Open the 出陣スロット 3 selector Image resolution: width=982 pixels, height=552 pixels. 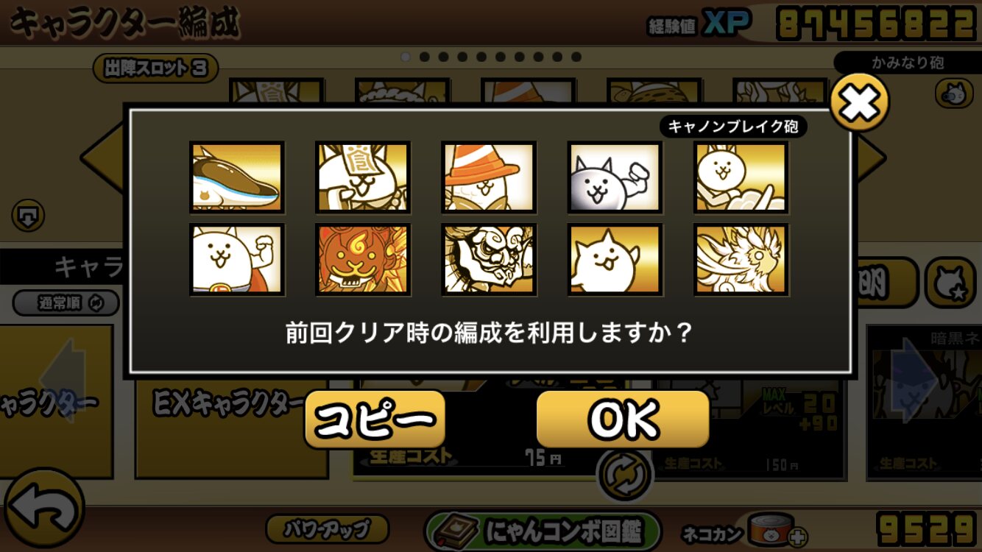155,68
